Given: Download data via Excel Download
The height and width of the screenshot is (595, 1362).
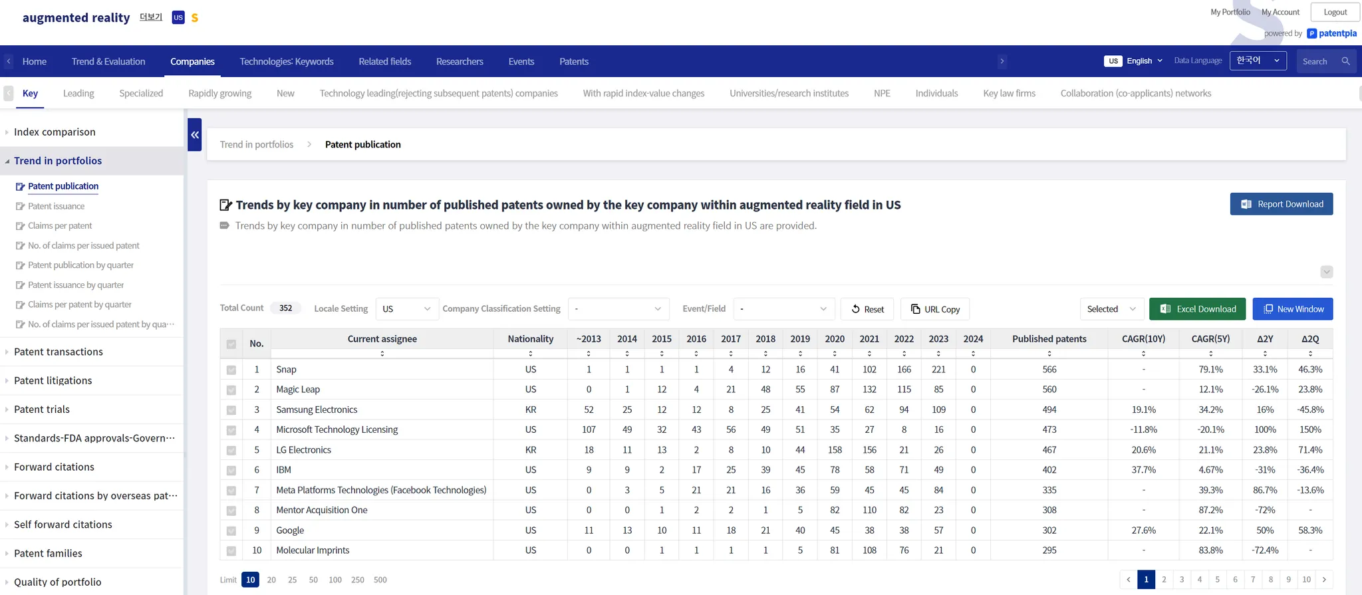Looking at the screenshot, I should click(1196, 309).
